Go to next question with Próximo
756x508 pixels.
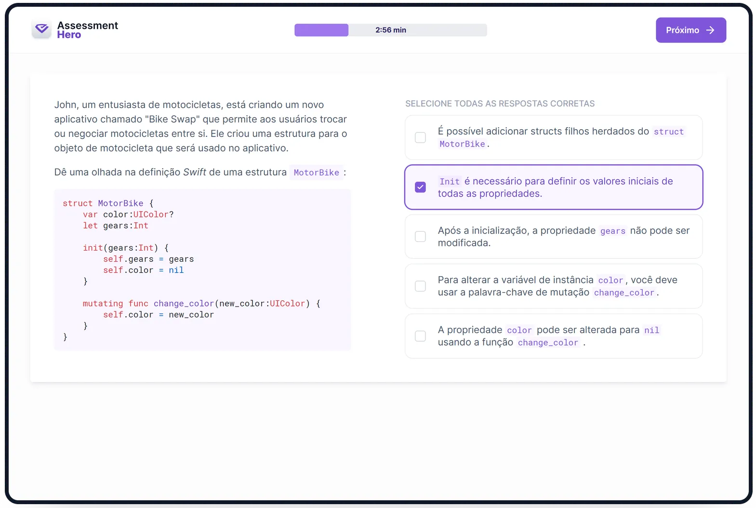click(690, 30)
